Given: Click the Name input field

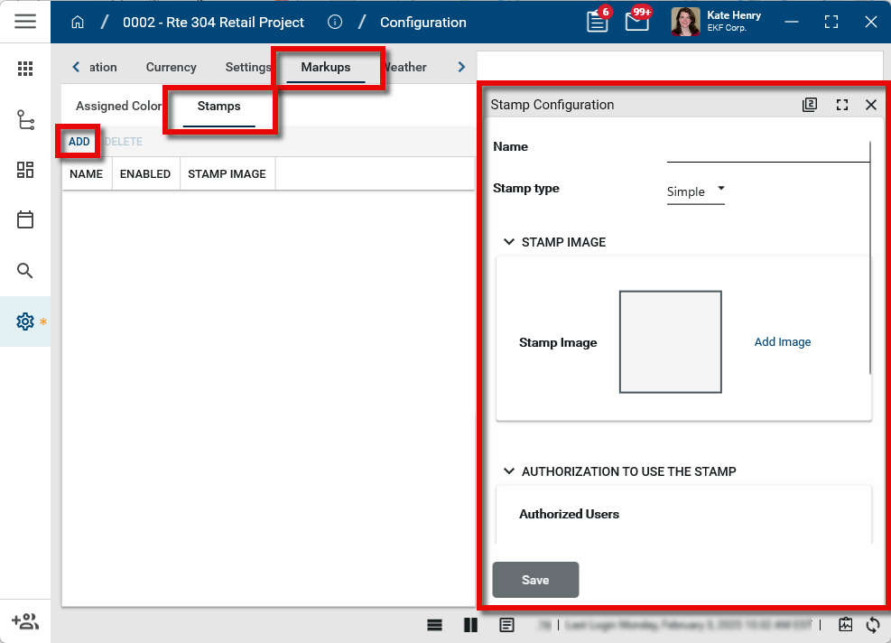Looking at the screenshot, I should coord(767,150).
